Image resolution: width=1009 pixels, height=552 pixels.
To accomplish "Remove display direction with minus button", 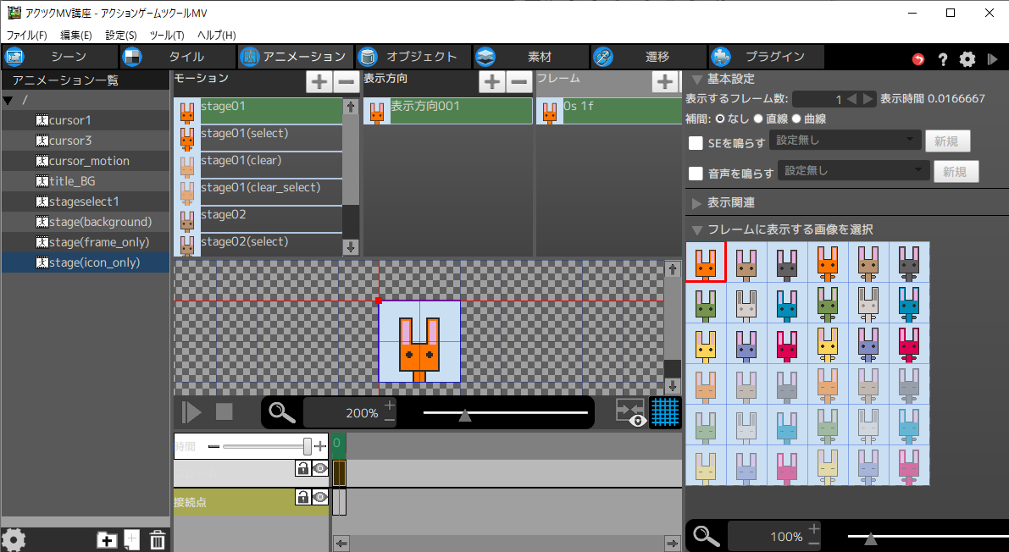I will (x=519, y=82).
